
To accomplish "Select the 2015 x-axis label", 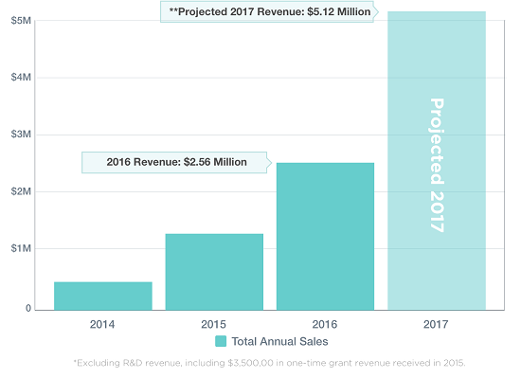I will coord(214,324).
